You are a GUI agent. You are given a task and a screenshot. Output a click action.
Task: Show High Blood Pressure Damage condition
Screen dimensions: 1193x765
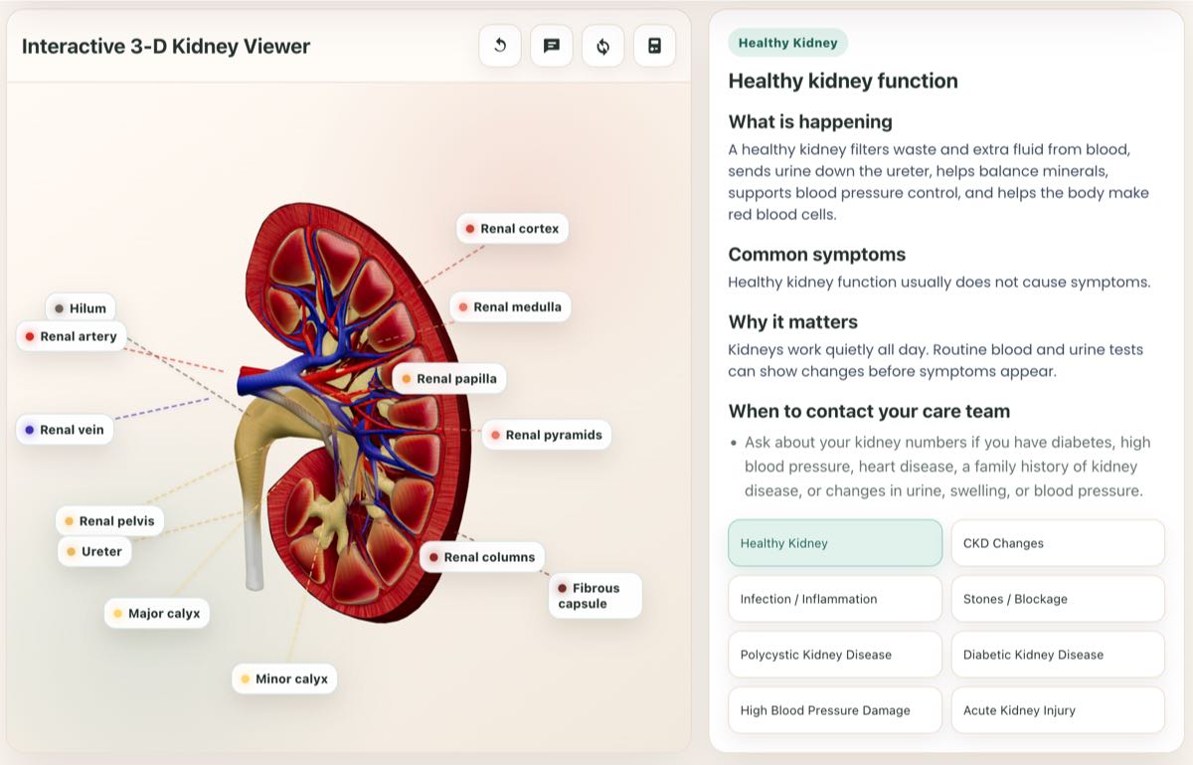(x=835, y=710)
